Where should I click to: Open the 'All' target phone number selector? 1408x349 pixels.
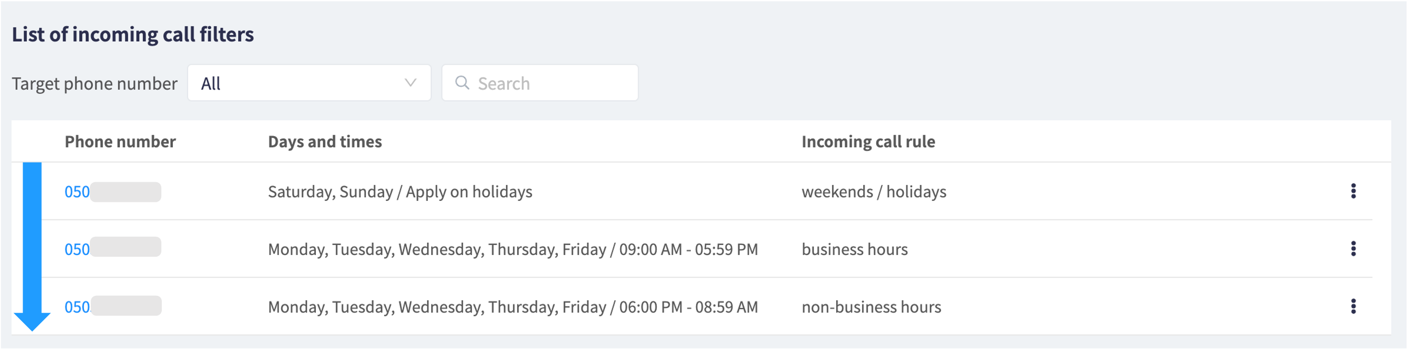pos(309,83)
